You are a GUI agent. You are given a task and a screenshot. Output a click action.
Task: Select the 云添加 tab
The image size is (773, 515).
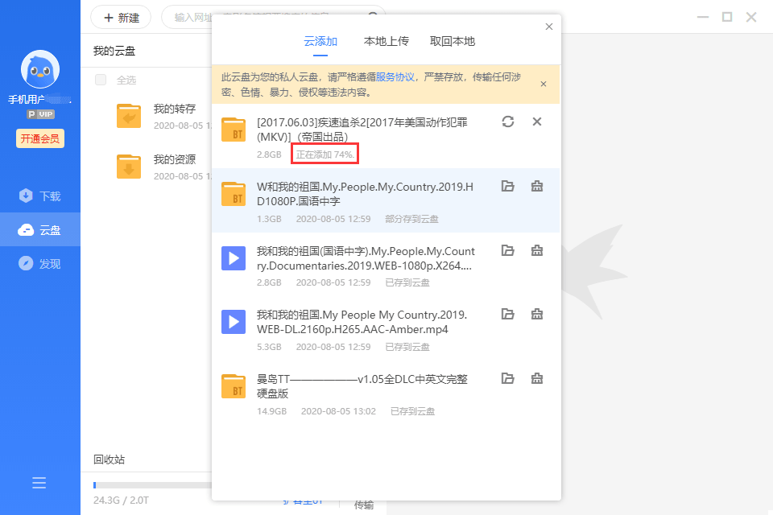[x=320, y=41]
